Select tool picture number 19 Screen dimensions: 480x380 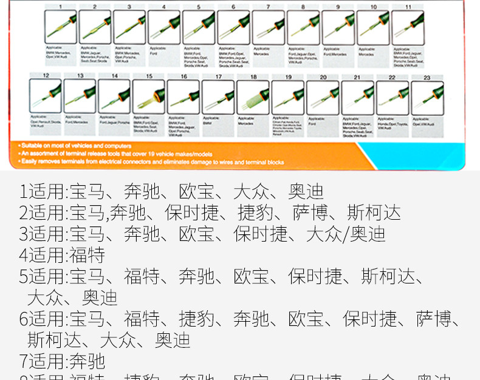pos(288,98)
